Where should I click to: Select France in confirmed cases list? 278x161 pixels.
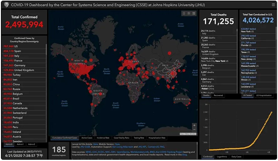point(24,61)
